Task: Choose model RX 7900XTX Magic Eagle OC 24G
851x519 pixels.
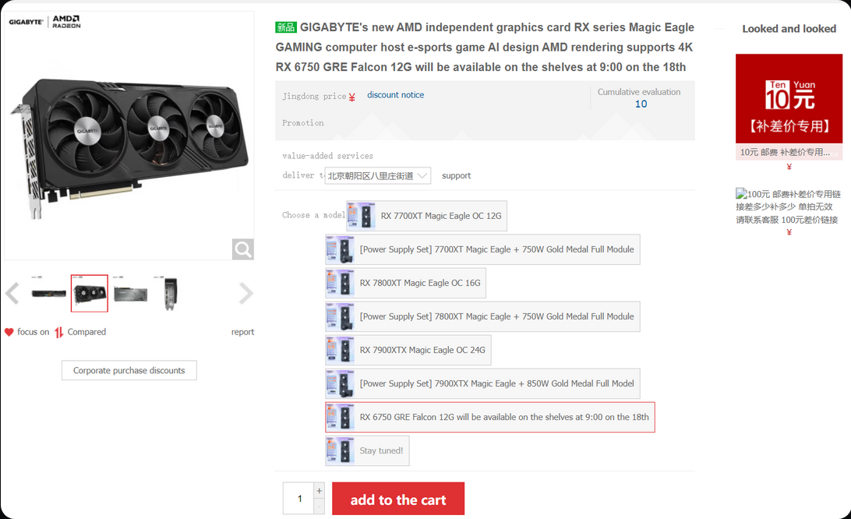Action: point(408,350)
